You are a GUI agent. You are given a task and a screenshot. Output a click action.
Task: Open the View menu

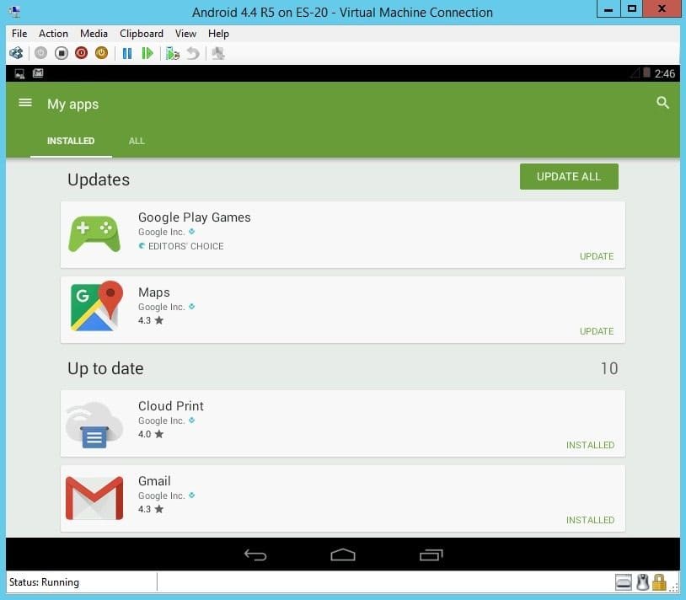tap(185, 34)
